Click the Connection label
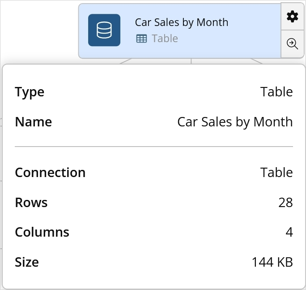Viewport: 306px width, 290px height. (50, 173)
